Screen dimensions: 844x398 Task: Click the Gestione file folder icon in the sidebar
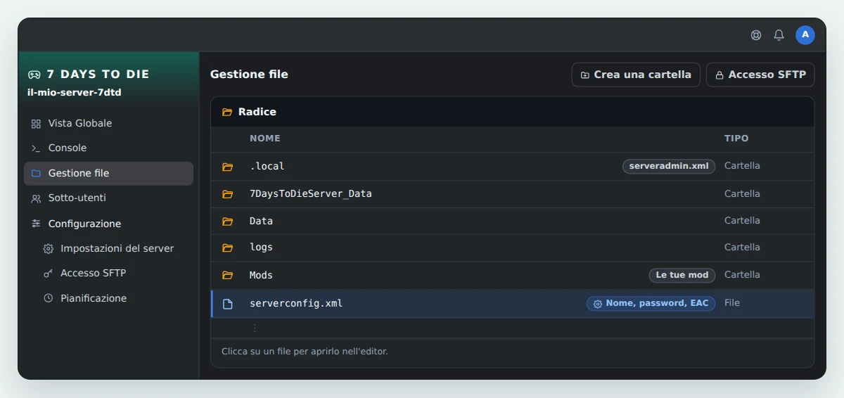[x=36, y=173]
